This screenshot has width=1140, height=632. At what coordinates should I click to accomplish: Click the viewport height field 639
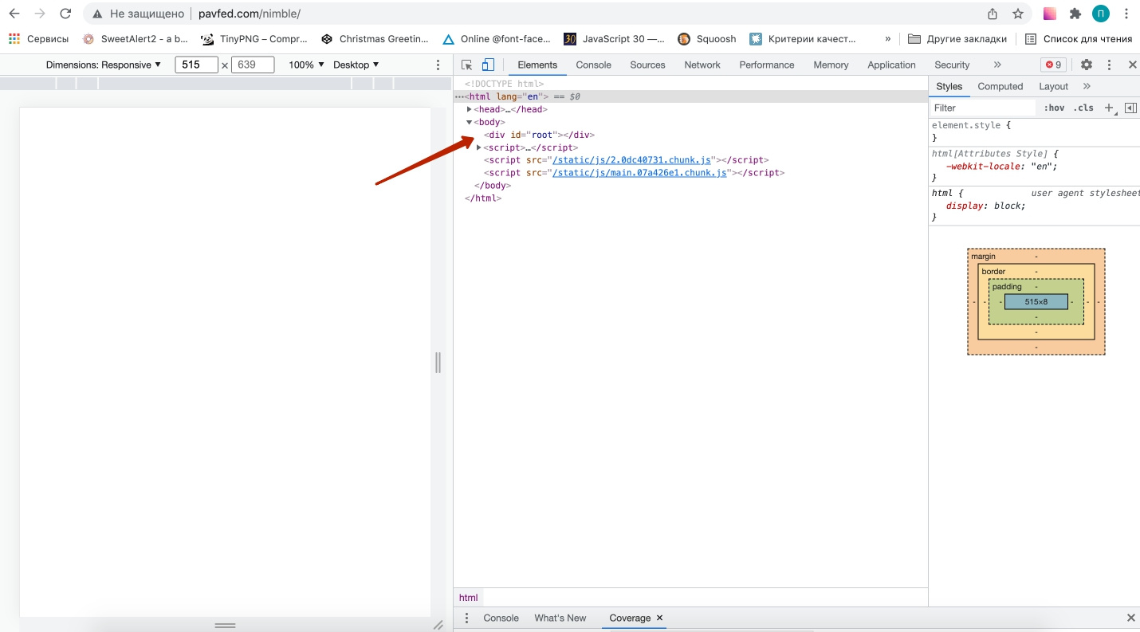point(252,65)
